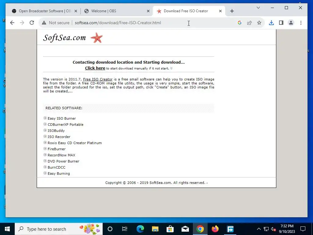Open a new browser tab

pos(232,11)
